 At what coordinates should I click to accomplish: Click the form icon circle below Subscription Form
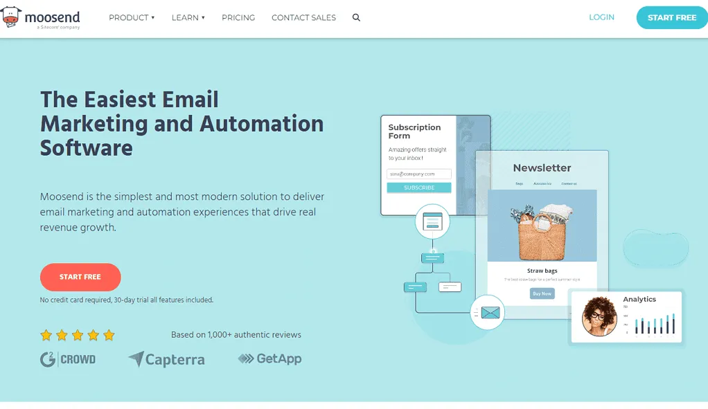click(x=432, y=221)
